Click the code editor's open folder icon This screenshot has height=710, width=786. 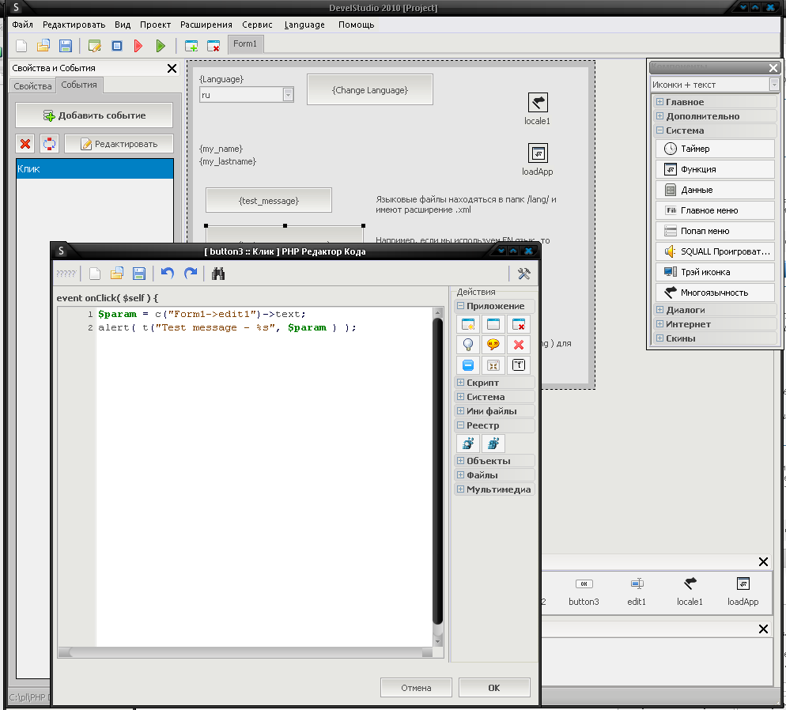click(117, 274)
